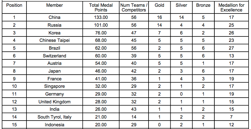The image size is (251, 129).
Task: Click the Gold column header
Action: point(159,5)
